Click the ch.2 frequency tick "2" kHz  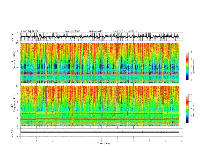[18, 118]
